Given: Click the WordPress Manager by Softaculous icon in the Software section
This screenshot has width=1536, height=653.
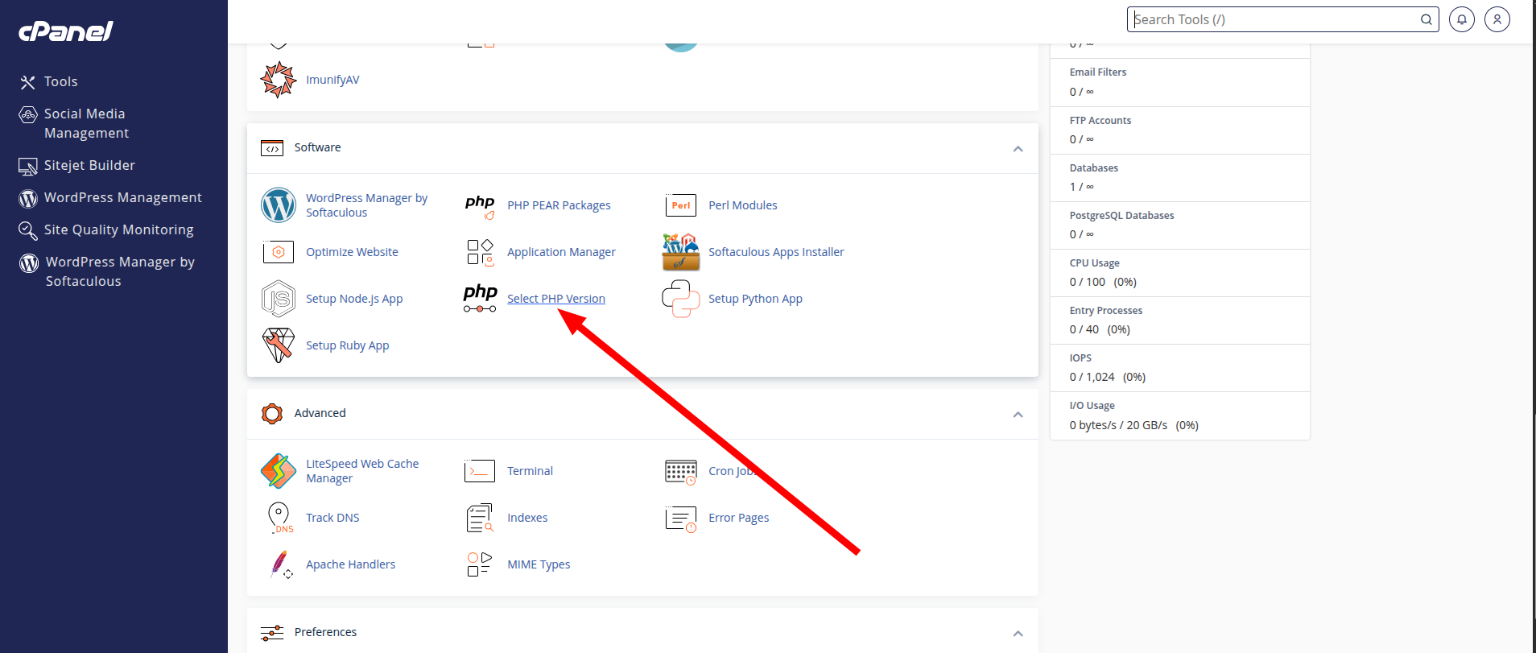Looking at the screenshot, I should pyautogui.click(x=279, y=205).
